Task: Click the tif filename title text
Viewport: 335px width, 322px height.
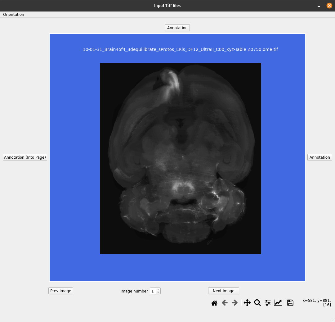Action: pyautogui.click(x=180, y=49)
